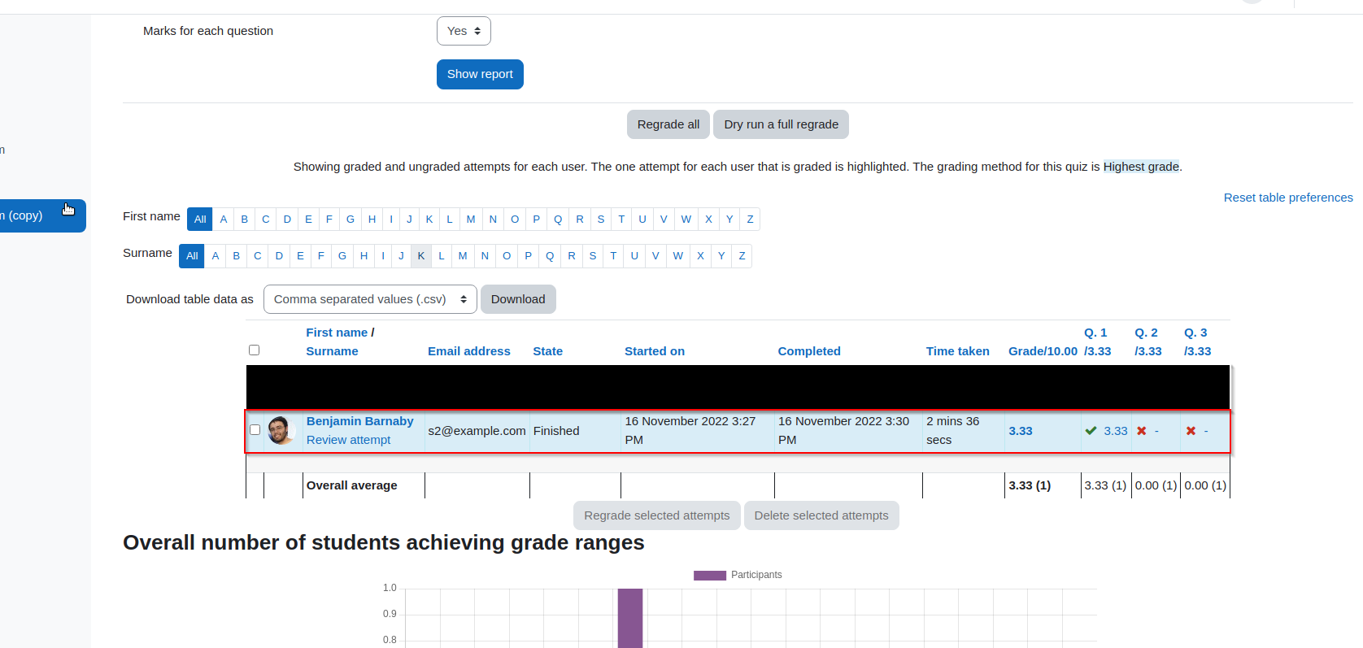This screenshot has width=1363, height=648.
Task: Toggle the select-all attempts checkbox in header
Action: [254, 350]
